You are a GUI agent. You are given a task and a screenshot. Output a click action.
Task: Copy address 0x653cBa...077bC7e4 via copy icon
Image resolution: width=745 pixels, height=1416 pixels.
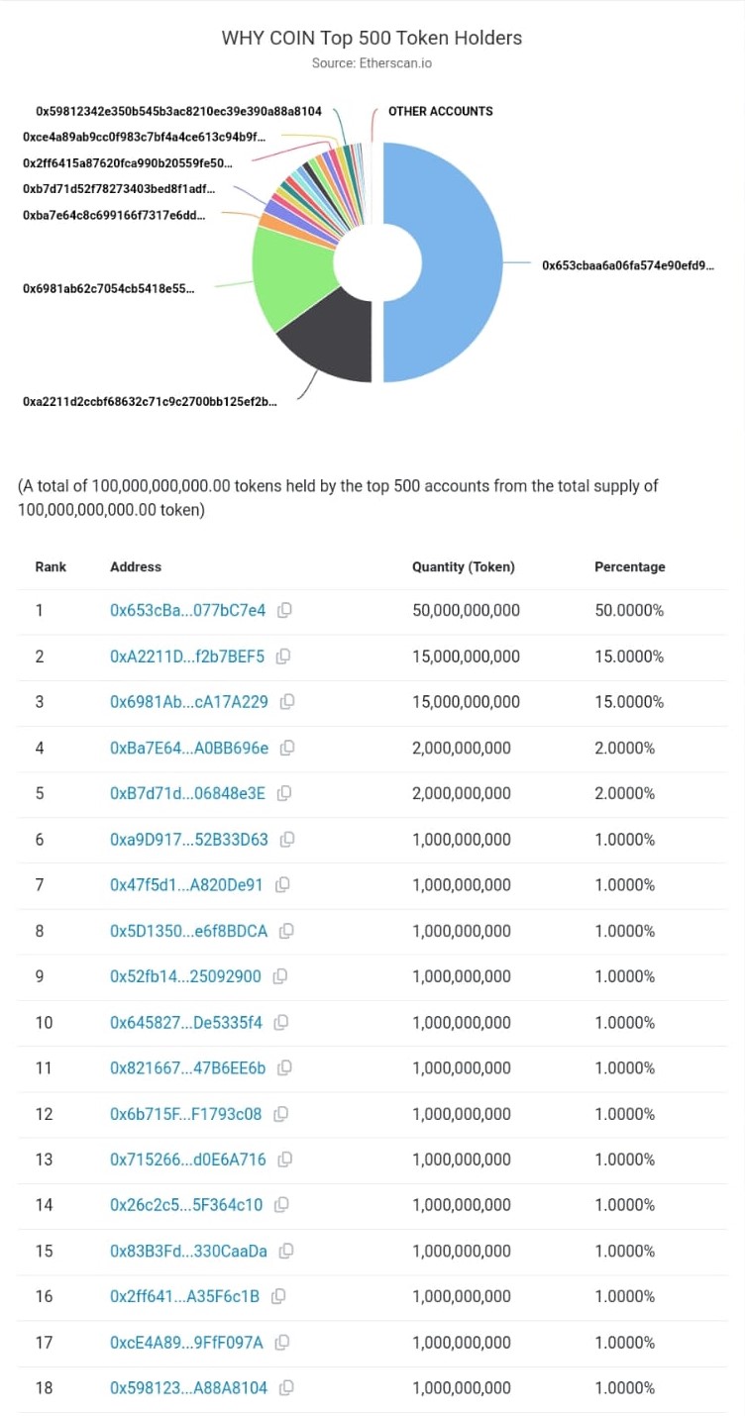click(x=284, y=610)
